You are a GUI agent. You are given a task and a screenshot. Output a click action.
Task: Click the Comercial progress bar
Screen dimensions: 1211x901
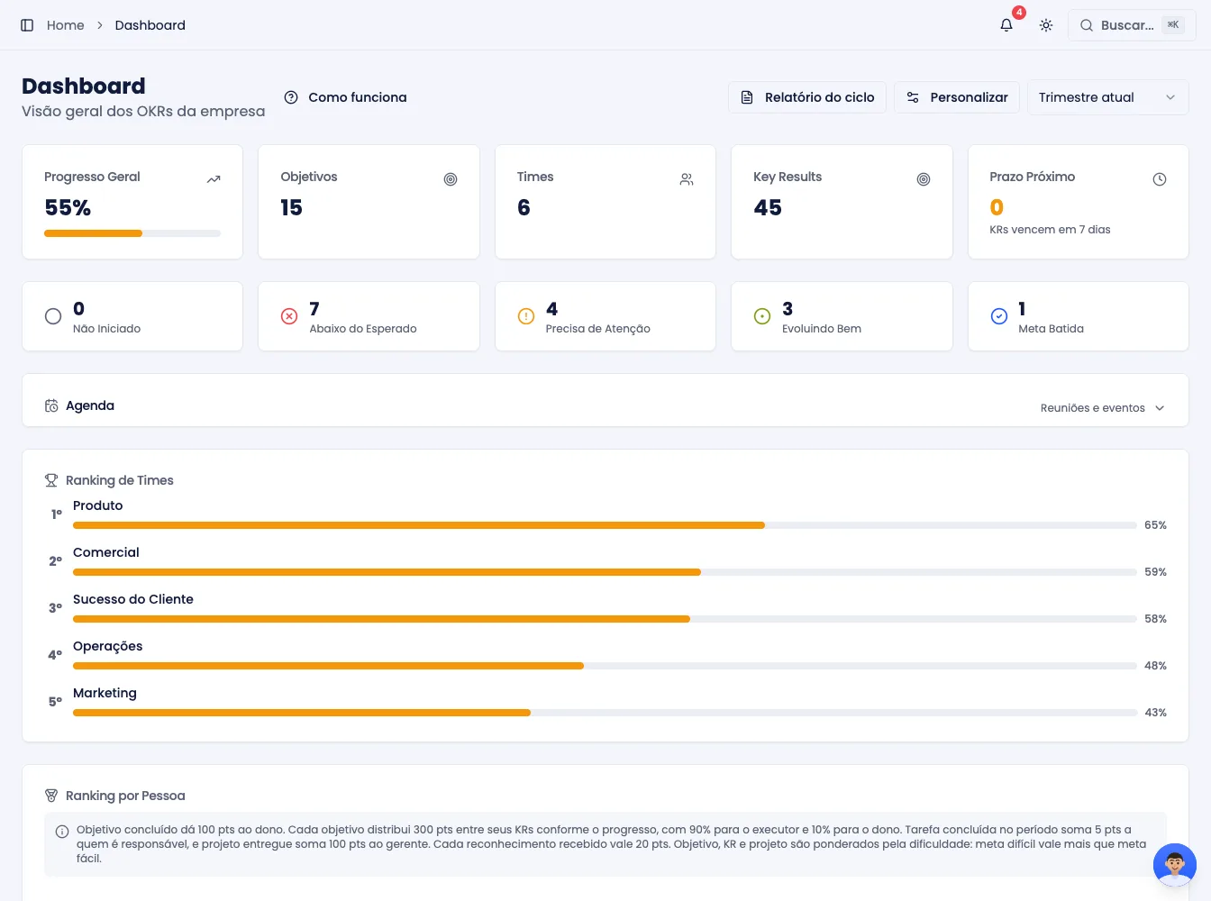tap(605, 572)
